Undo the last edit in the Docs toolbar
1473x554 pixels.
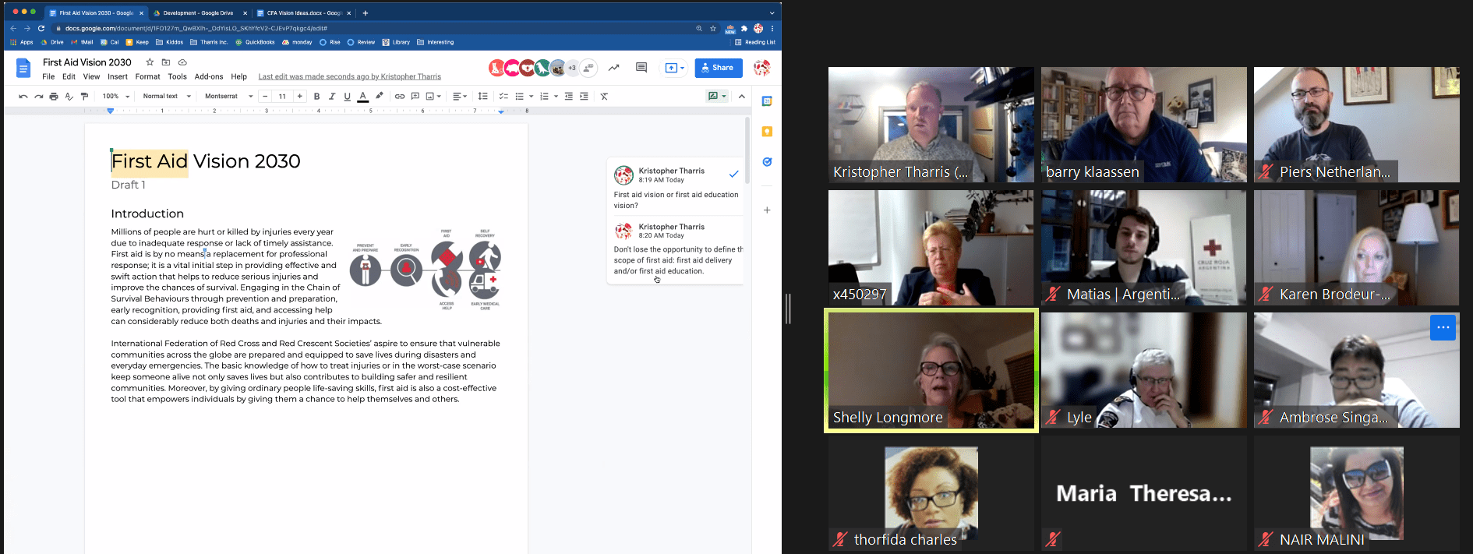click(x=23, y=97)
